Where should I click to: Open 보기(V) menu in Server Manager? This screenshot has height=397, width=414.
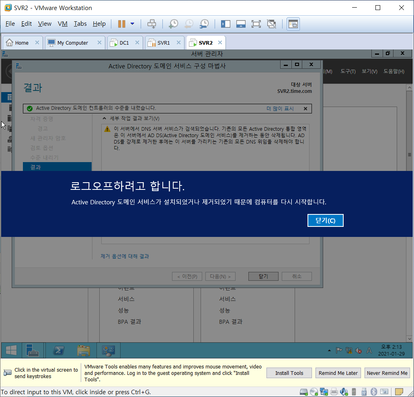point(369,71)
